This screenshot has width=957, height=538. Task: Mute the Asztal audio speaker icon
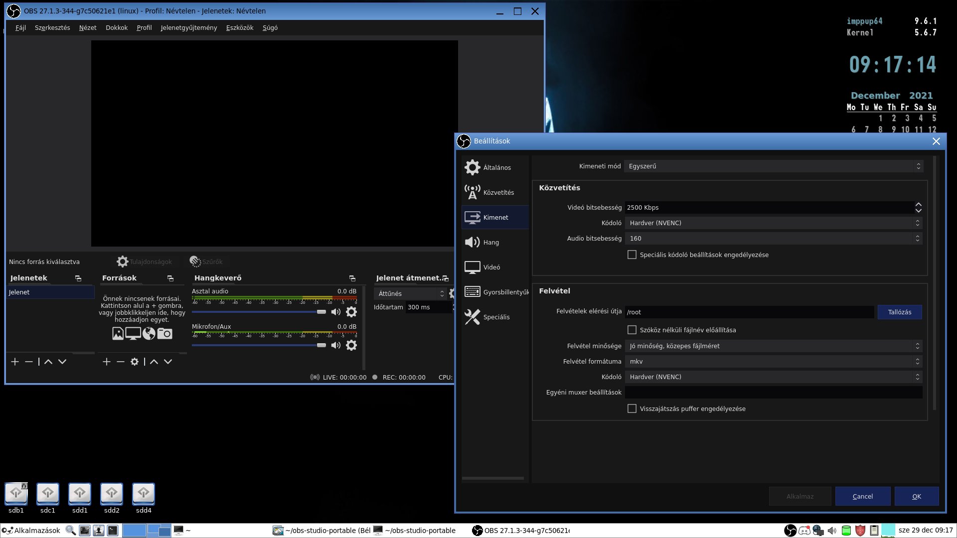pyautogui.click(x=336, y=312)
